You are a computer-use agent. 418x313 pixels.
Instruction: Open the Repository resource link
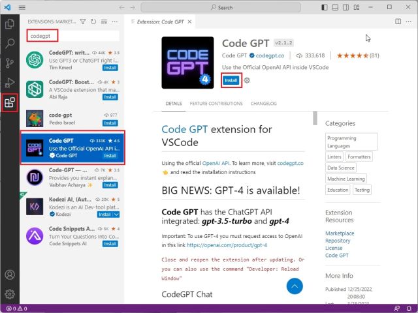click(x=338, y=241)
